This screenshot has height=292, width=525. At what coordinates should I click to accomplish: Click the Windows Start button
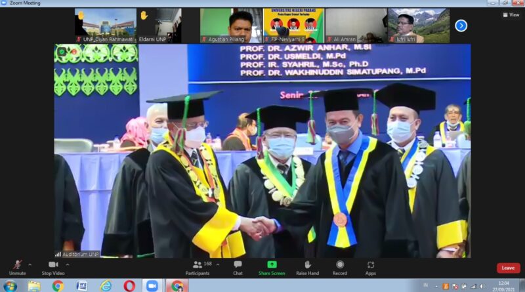(x=10, y=286)
